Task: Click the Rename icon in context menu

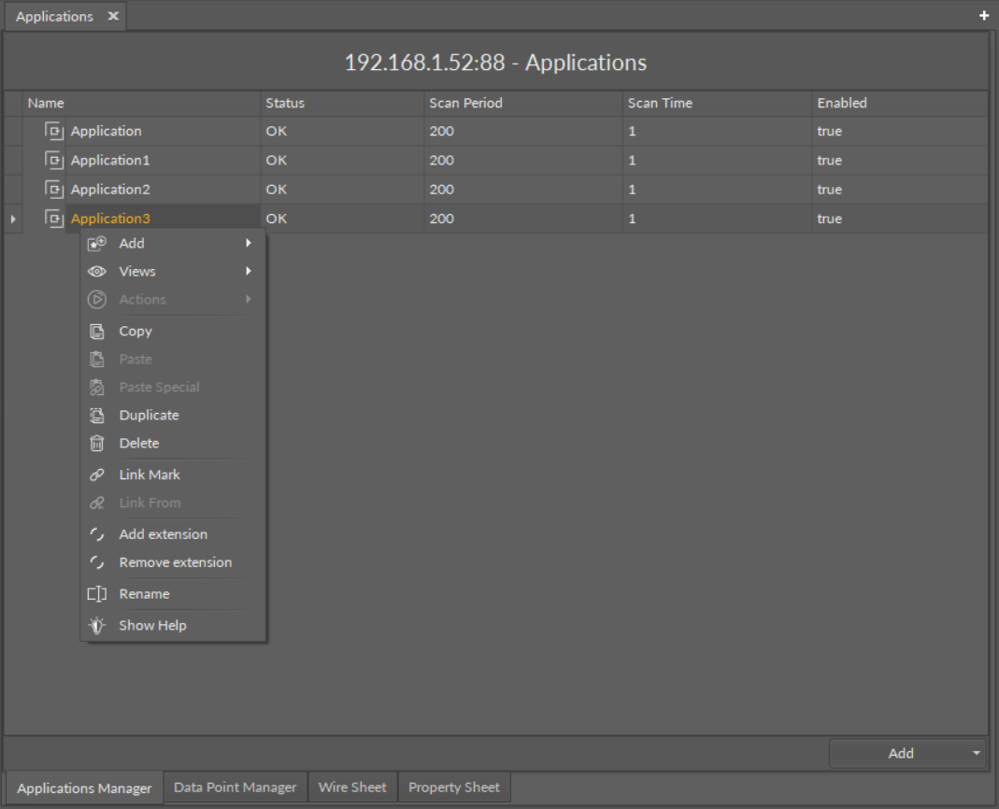Action: (x=96, y=594)
